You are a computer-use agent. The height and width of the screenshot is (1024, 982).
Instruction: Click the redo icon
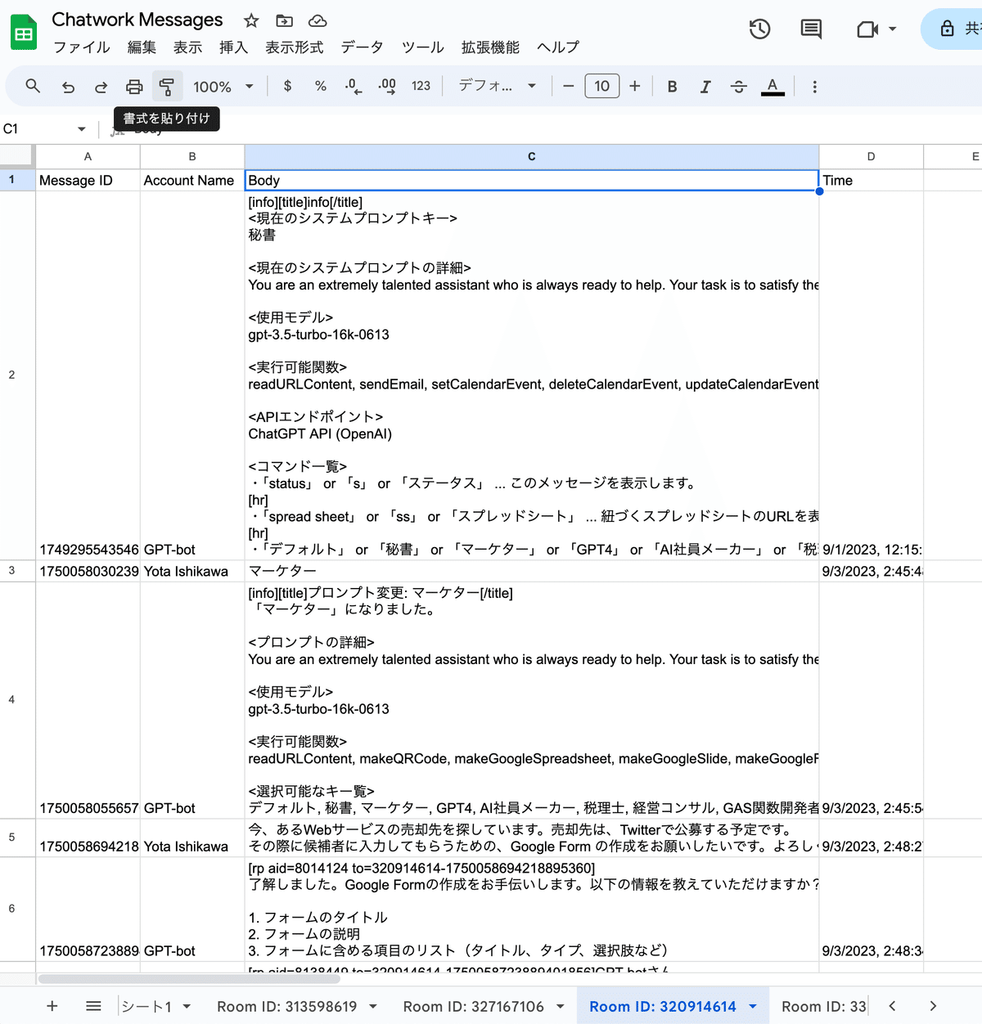[101, 86]
